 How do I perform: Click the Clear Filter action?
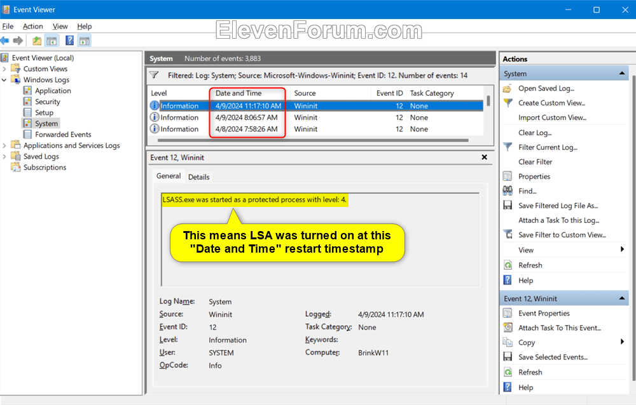(535, 162)
